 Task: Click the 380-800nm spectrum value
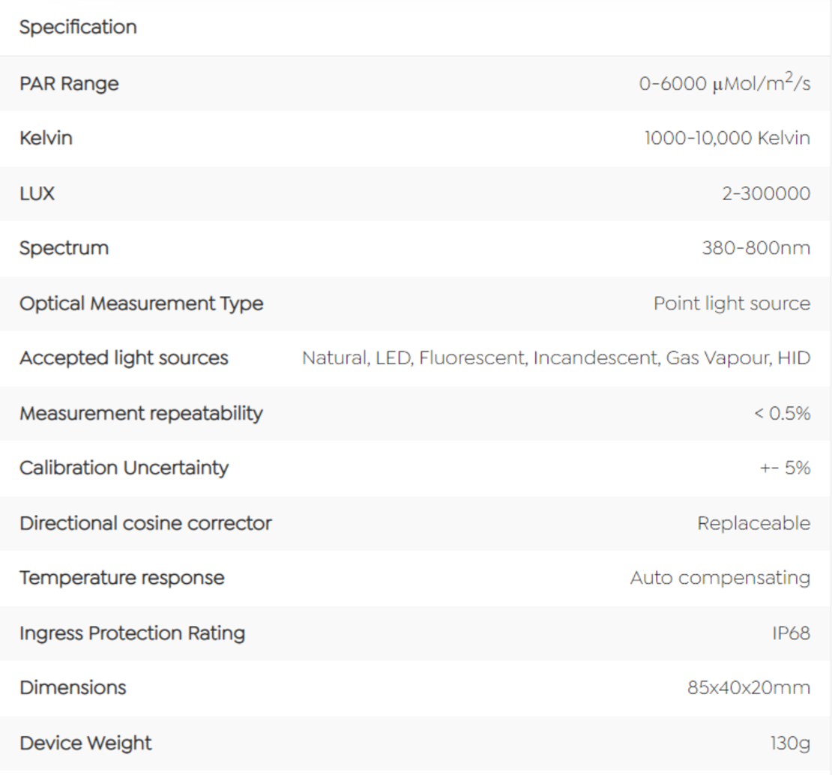(x=756, y=248)
